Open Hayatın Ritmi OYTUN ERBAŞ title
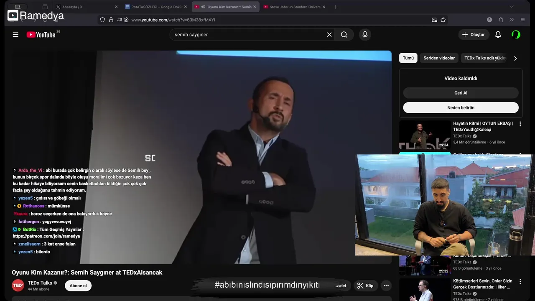This screenshot has width=535, height=301. point(483,127)
